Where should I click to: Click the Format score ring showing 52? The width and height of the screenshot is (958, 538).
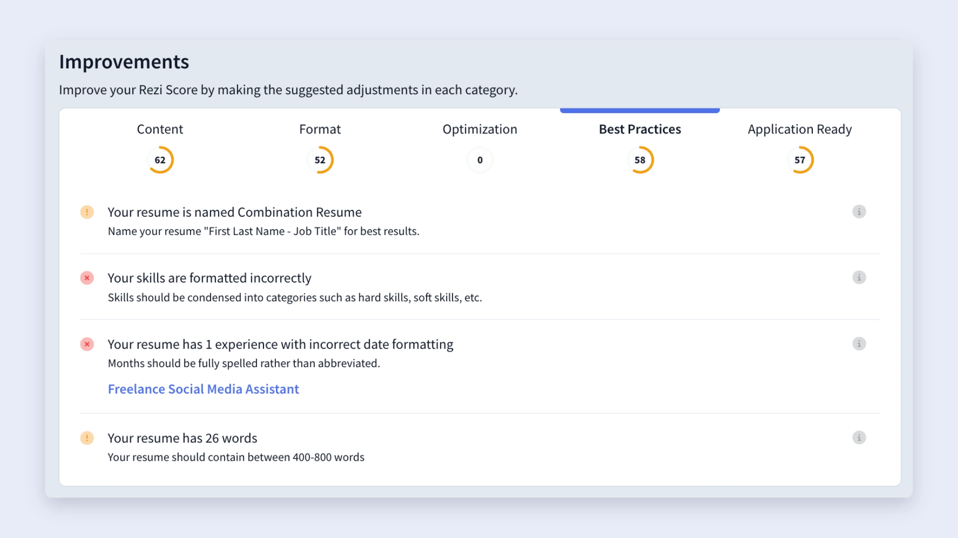tap(320, 160)
